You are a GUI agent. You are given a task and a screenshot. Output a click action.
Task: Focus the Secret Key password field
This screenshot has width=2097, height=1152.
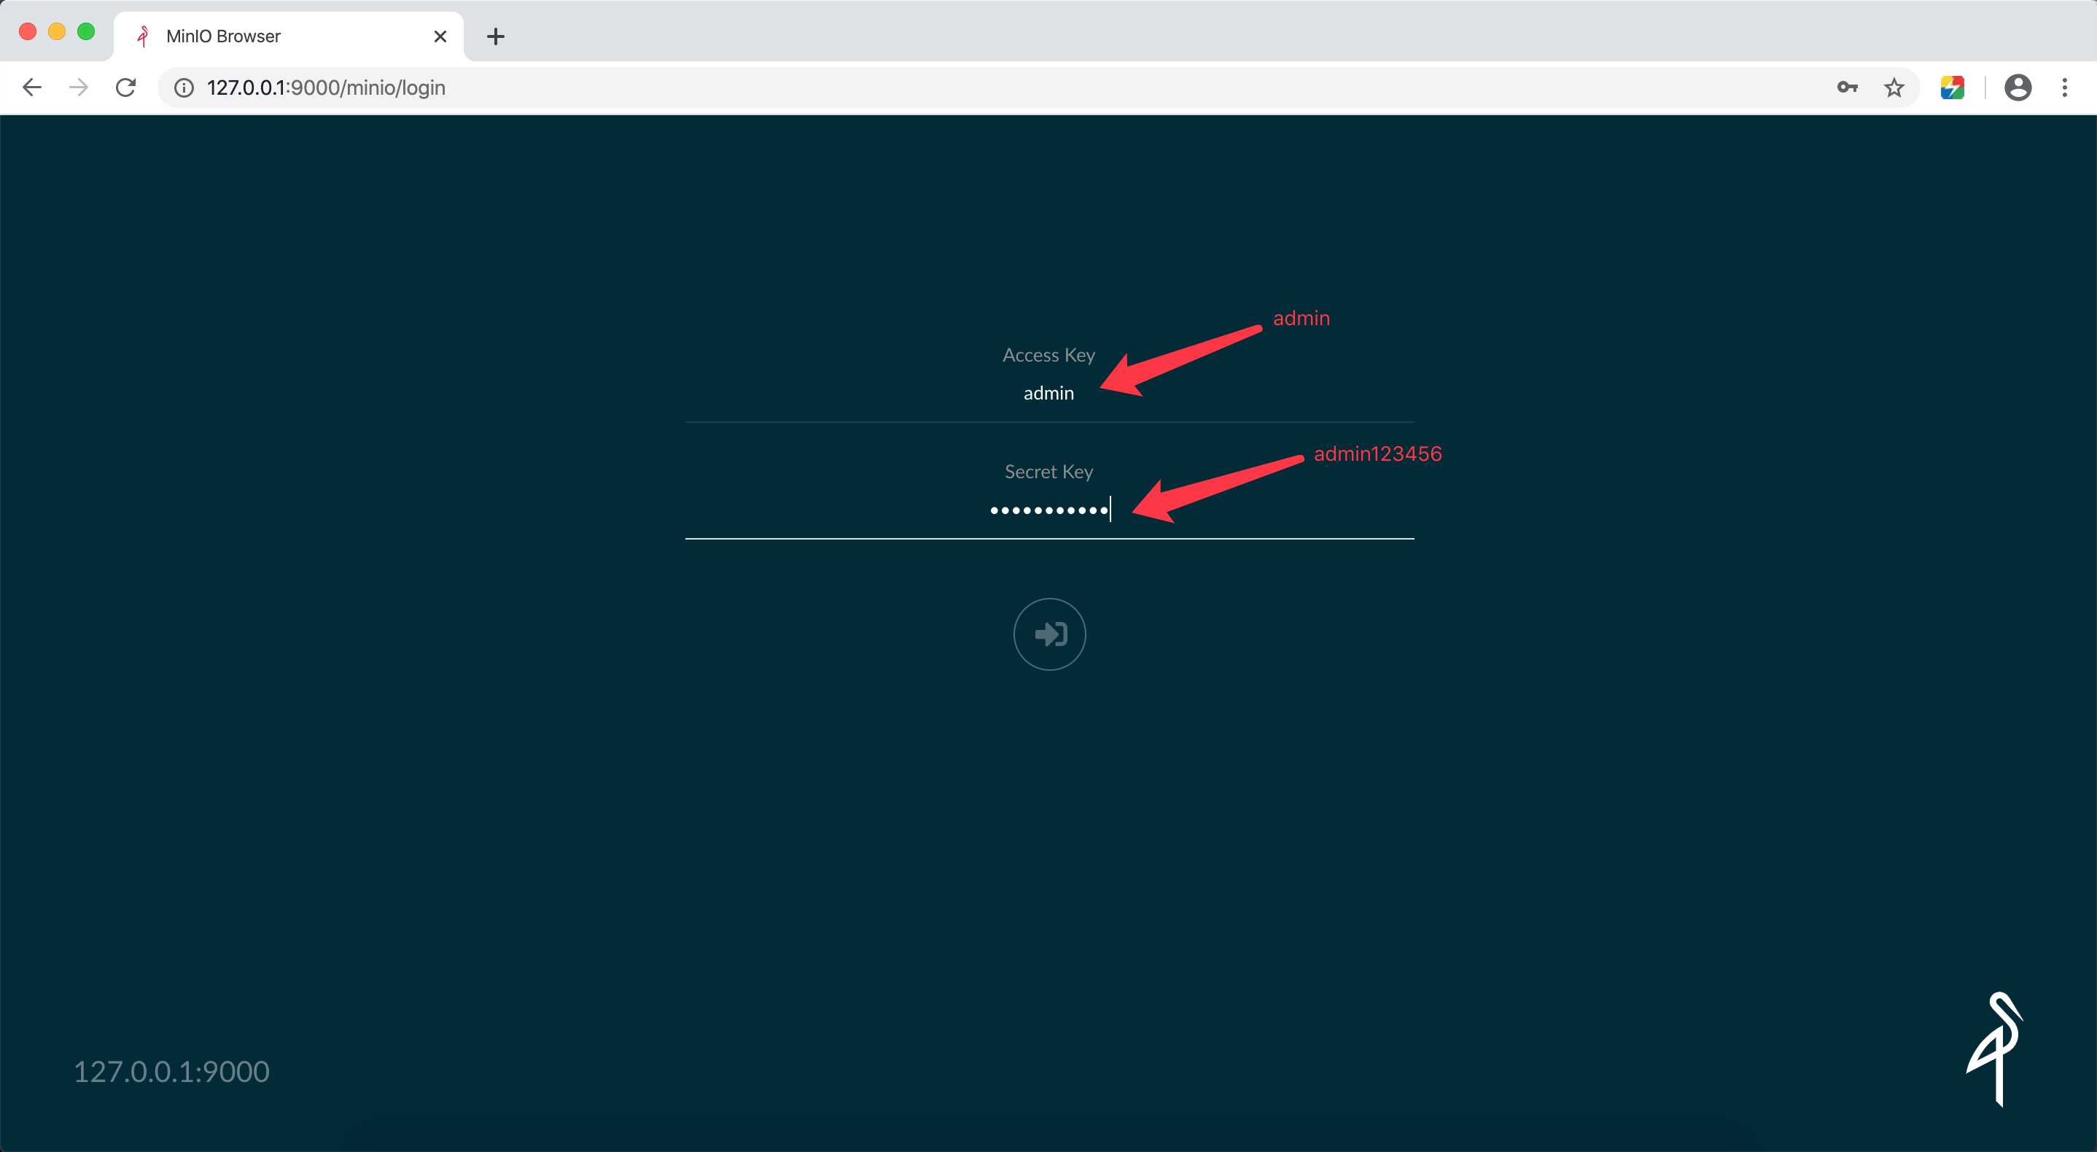point(1049,510)
